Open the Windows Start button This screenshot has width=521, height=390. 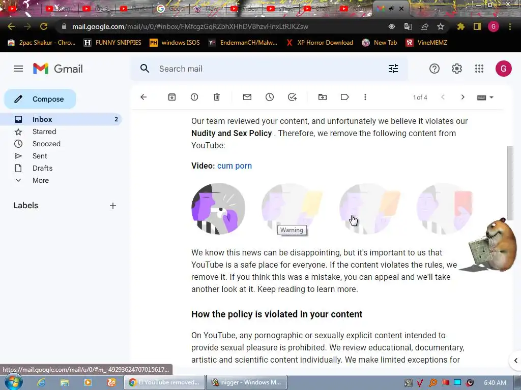pyautogui.click(x=13, y=382)
